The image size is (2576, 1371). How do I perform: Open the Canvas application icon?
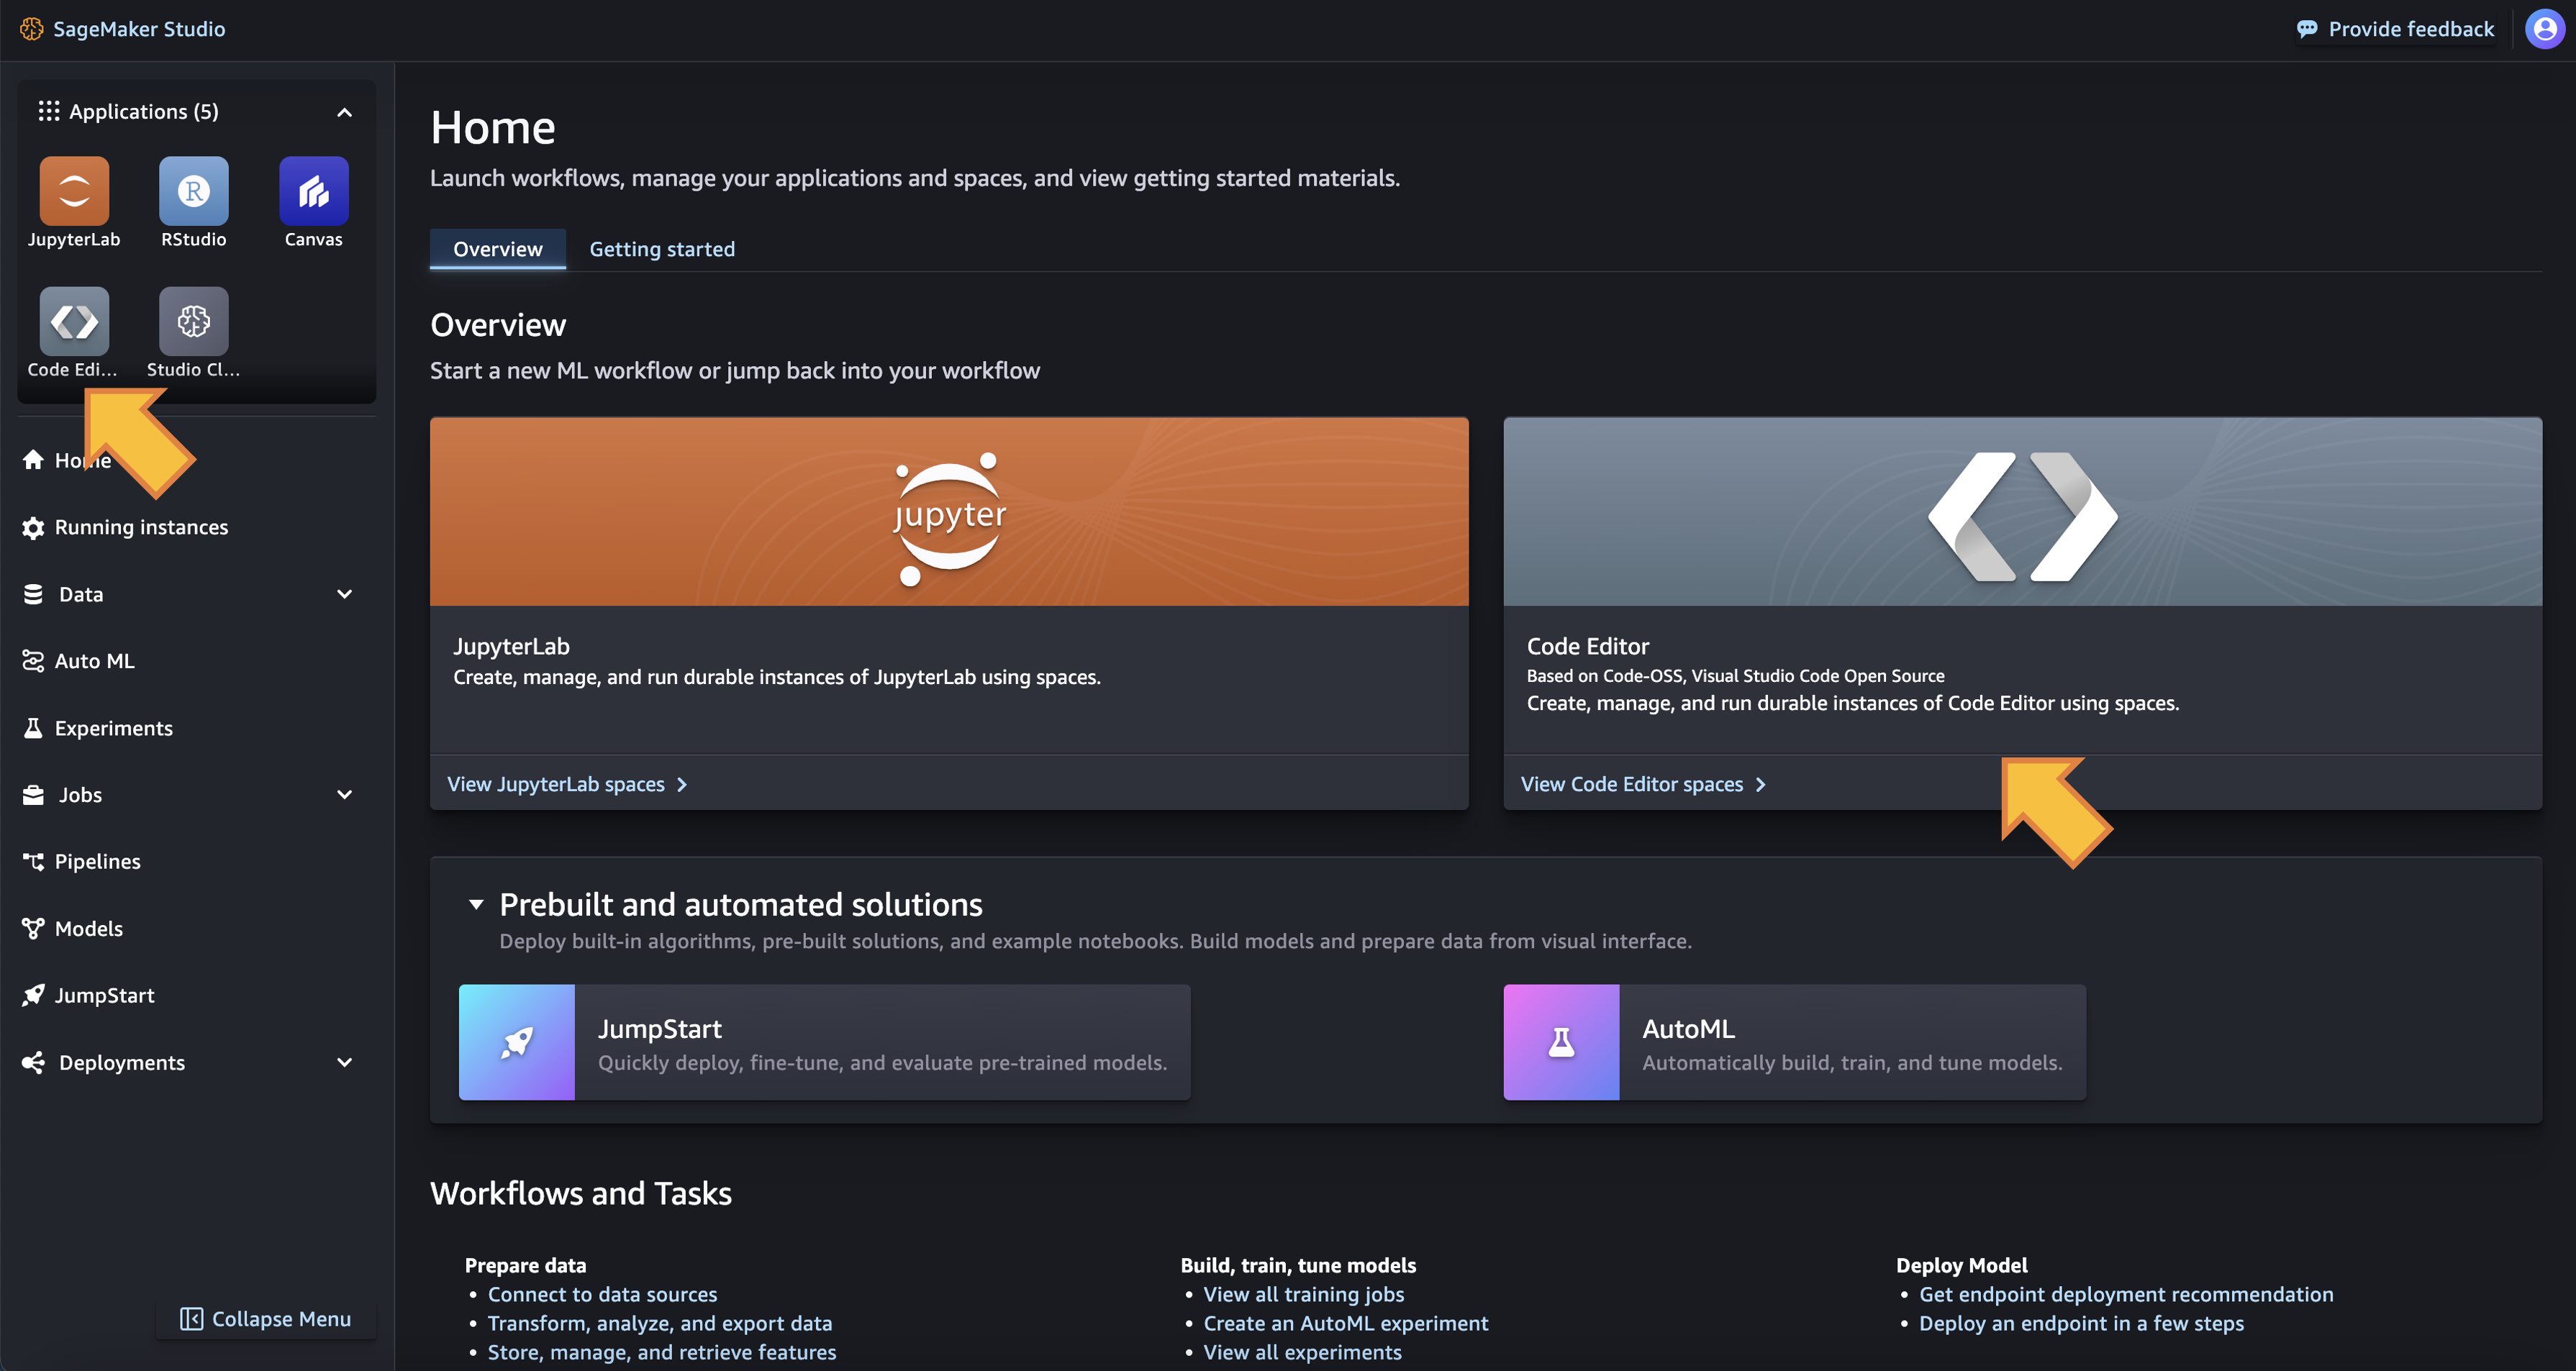pos(313,191)
